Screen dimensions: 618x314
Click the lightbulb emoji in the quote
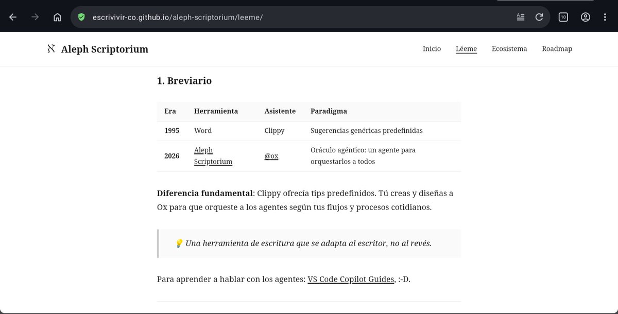point(179,243)
